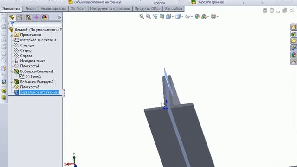Click FeatureManager filter input field

(35, 24)
